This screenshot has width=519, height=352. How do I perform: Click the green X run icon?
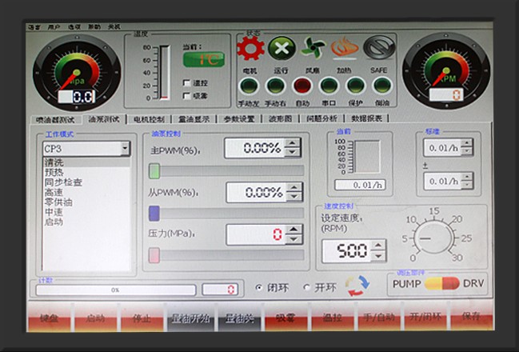click(281, 48)
